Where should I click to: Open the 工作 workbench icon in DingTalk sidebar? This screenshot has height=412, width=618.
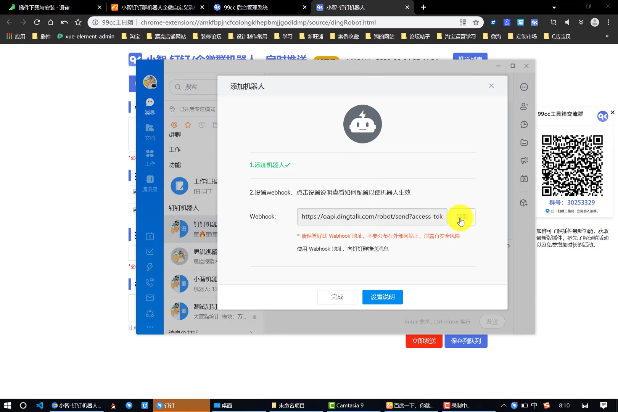150,158
